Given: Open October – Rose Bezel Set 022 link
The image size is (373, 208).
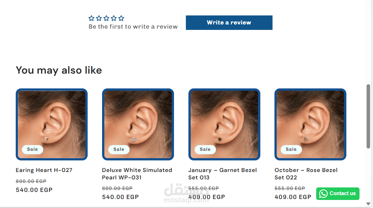Looking at the screenshot, I should tap(306, 174).
